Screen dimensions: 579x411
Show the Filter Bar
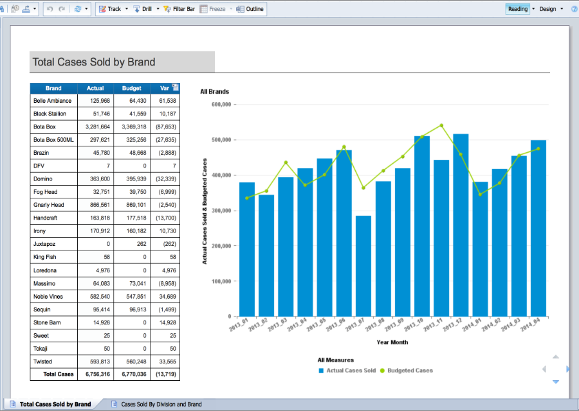pos(179,9)
